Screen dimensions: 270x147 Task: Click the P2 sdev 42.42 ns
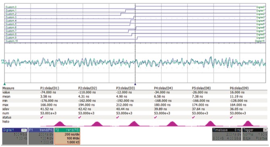click(85, 109)
